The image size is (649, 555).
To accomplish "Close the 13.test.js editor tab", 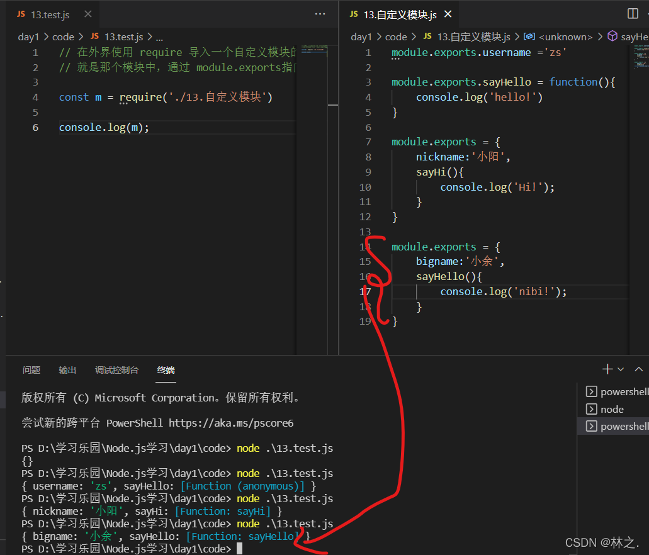I will (87, 14).
